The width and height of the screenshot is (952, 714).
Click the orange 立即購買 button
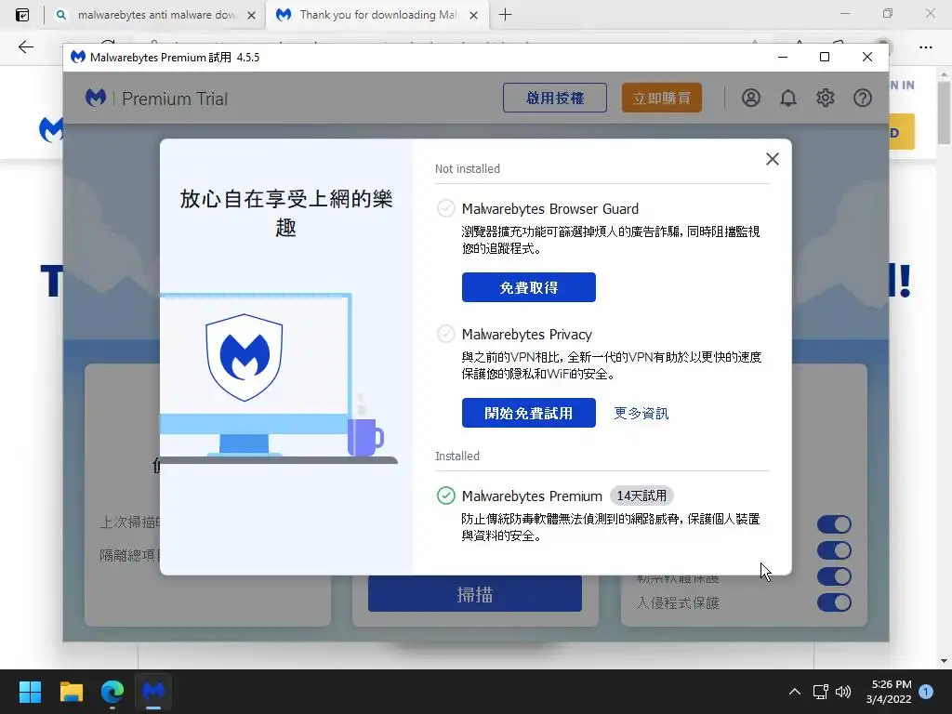pos(661,98)
